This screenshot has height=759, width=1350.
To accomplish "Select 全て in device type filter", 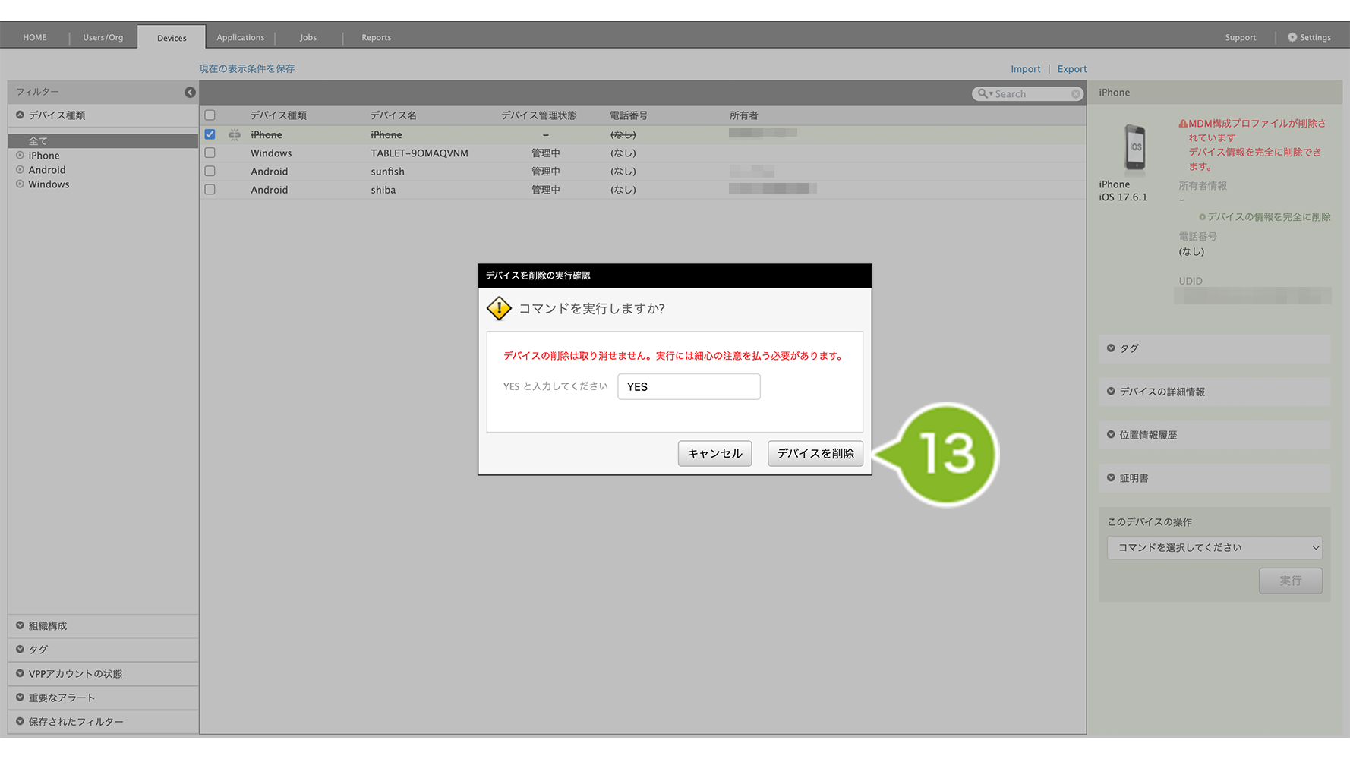I will click(103, 141).
